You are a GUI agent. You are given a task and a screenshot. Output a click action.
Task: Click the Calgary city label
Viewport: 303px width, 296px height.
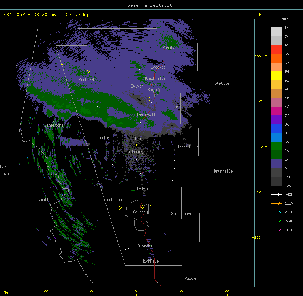141,212
